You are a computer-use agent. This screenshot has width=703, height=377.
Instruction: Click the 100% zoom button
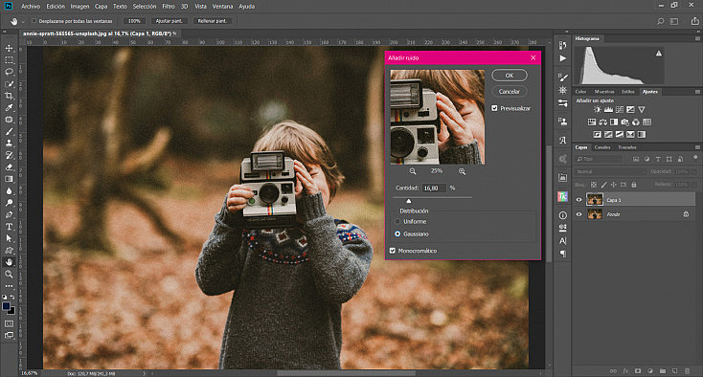pos(134,21)
